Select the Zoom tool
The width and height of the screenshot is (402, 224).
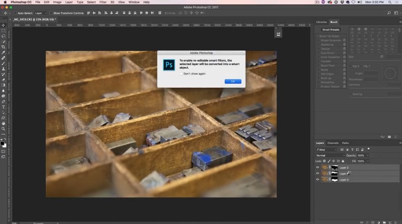point(4,129)
